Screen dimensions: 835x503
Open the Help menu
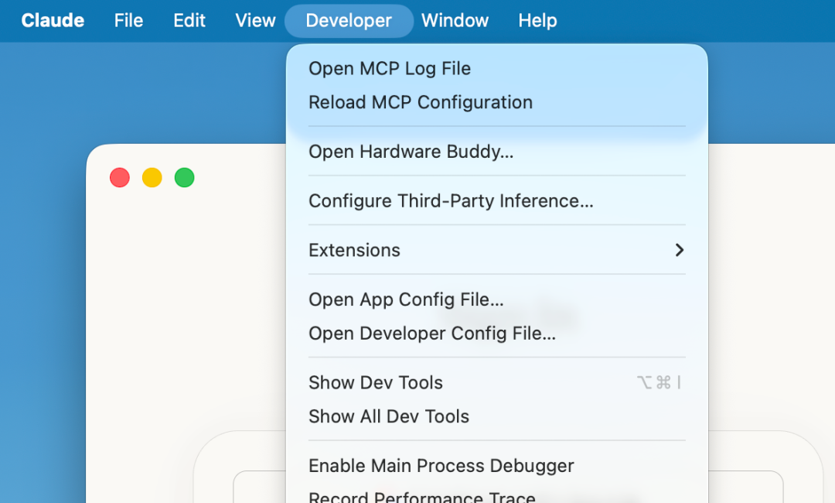(537, 21)
